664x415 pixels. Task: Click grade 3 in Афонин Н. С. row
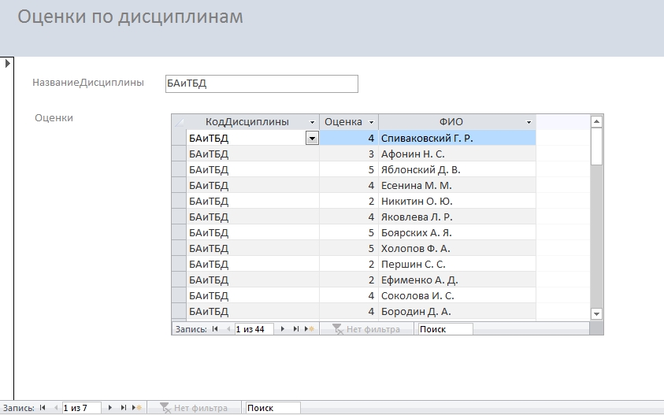(x=349, y=154)
